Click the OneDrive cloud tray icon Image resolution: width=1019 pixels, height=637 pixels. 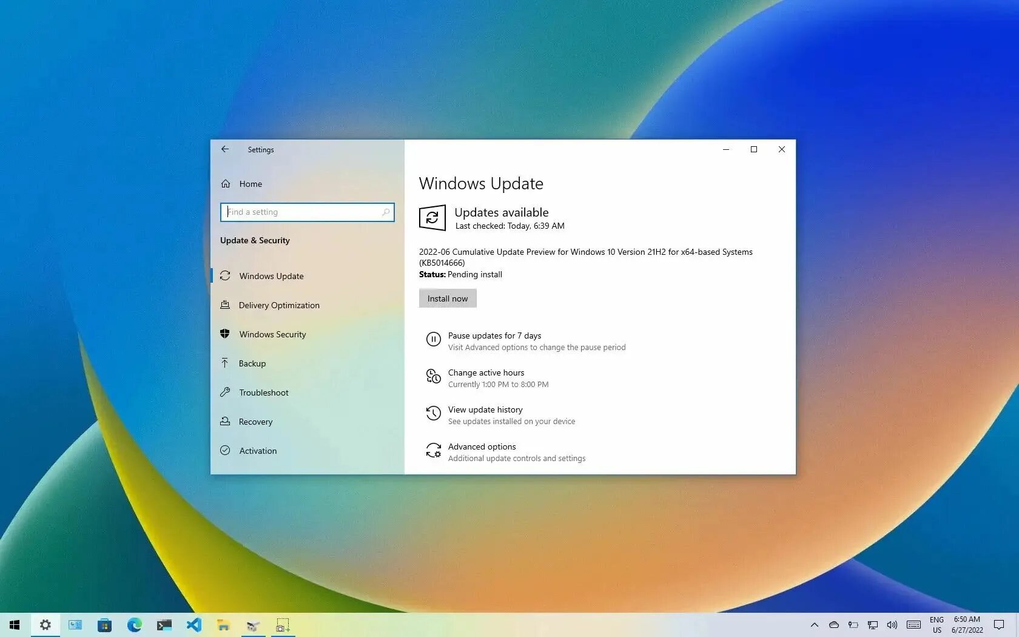834,625
